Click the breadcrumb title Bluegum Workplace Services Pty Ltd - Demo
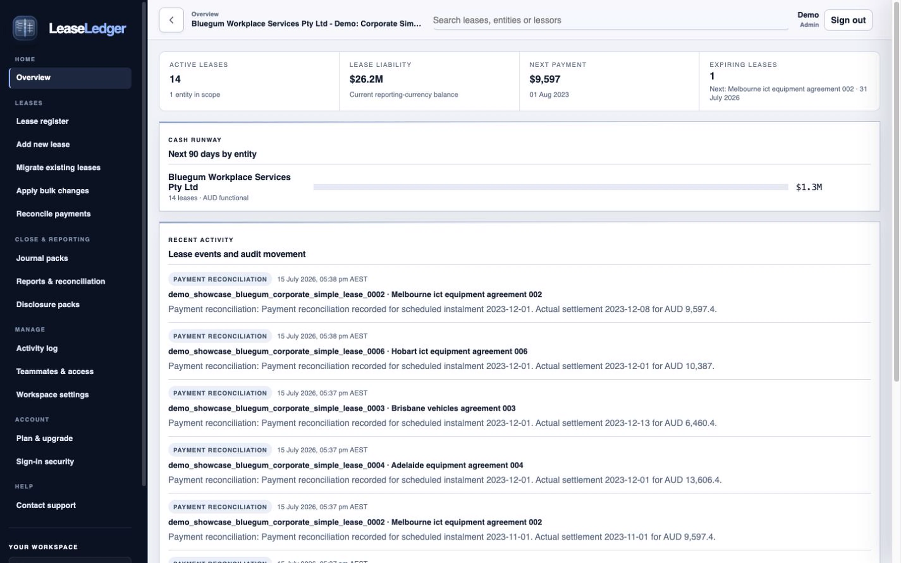The width and height of the screenshot is (901, 563). point(306,23)
